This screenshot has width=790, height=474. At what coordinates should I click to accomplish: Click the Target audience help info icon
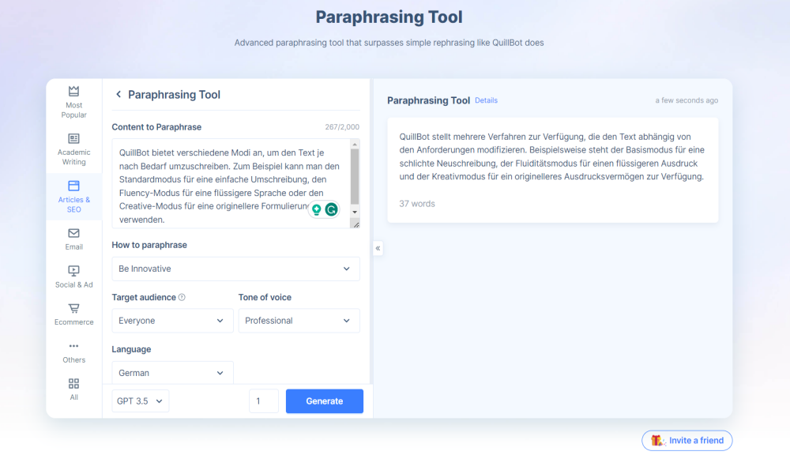pyautogui.click(x=182, y=298)
